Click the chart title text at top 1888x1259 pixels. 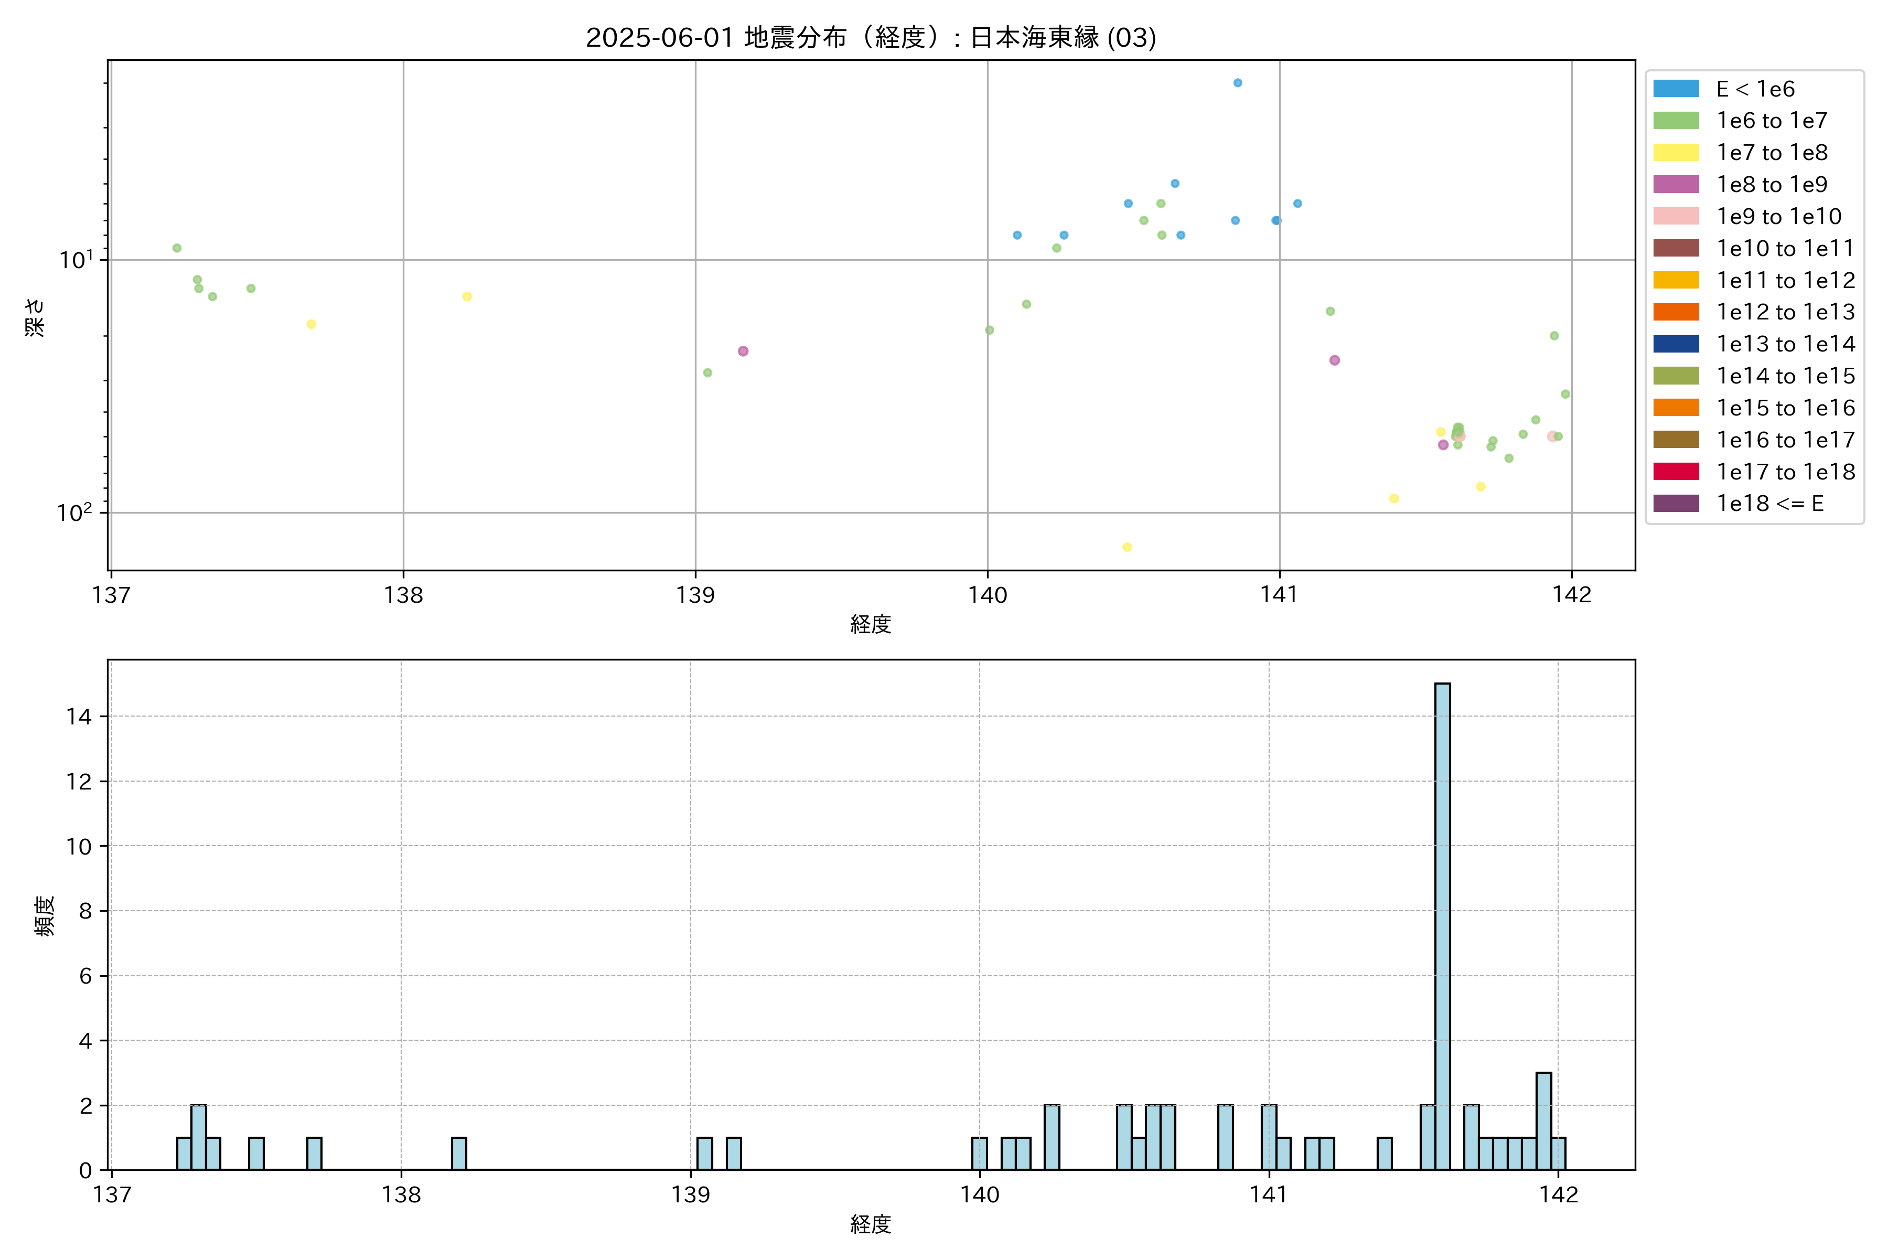click(x=870, y=37)
